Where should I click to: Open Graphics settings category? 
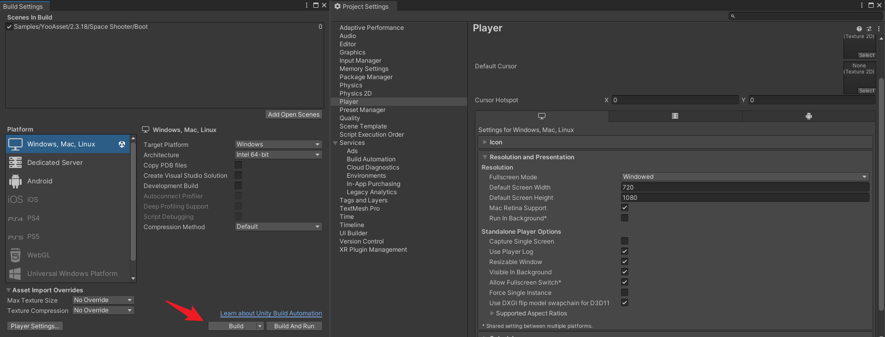coord(352,52)
